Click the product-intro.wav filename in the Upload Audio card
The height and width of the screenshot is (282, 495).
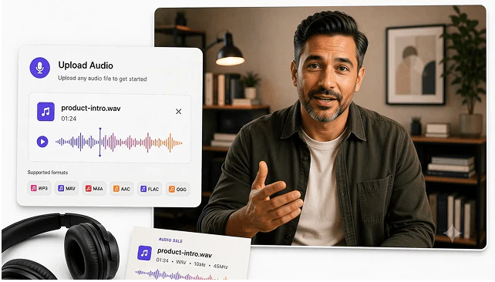click(x=91, y=108)
